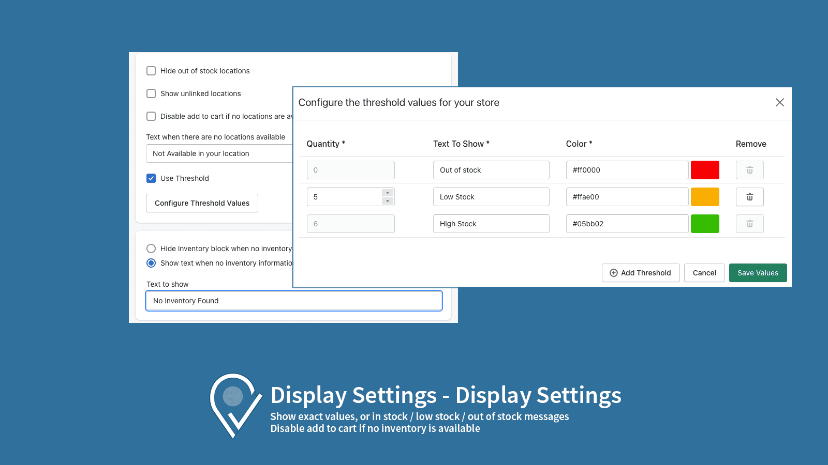This screenshot has width=828, height=465.
Task: Open the orange Low Stock color swatch
Action: point(705,197)
